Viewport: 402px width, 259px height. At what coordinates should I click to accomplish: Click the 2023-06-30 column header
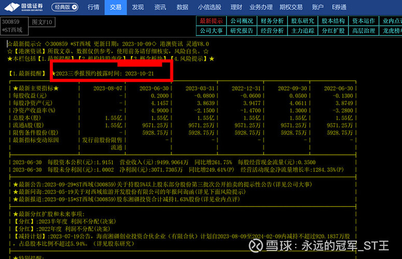[154, 89]
